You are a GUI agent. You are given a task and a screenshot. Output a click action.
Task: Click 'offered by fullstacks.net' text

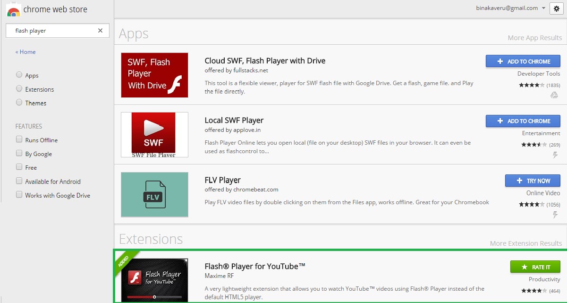point(237,70)
